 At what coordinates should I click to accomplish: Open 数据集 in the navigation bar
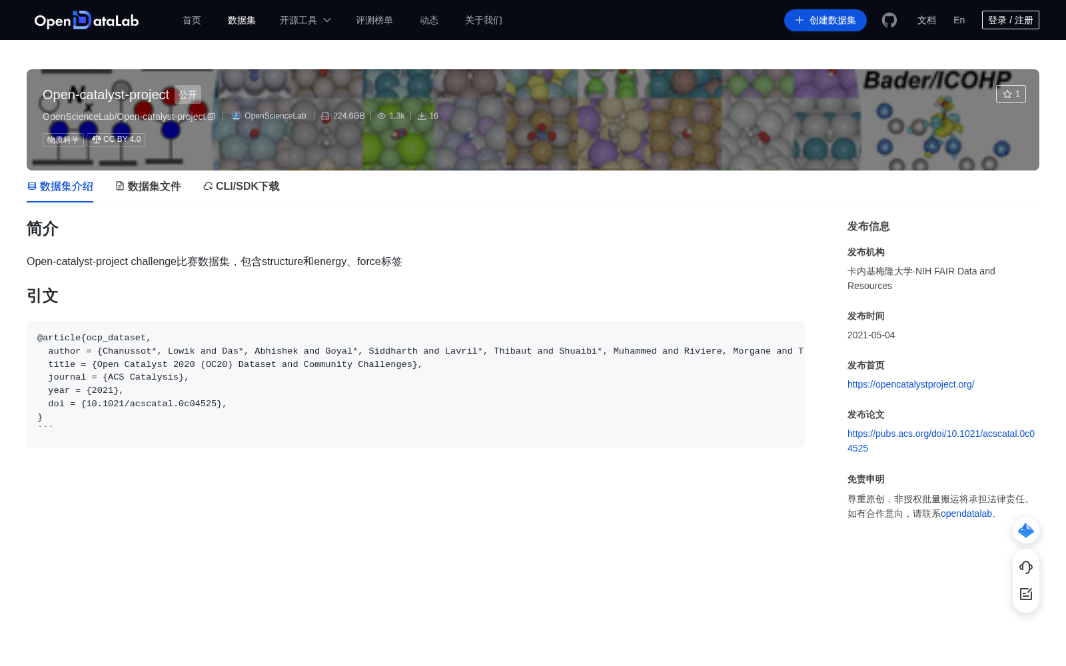242,20
